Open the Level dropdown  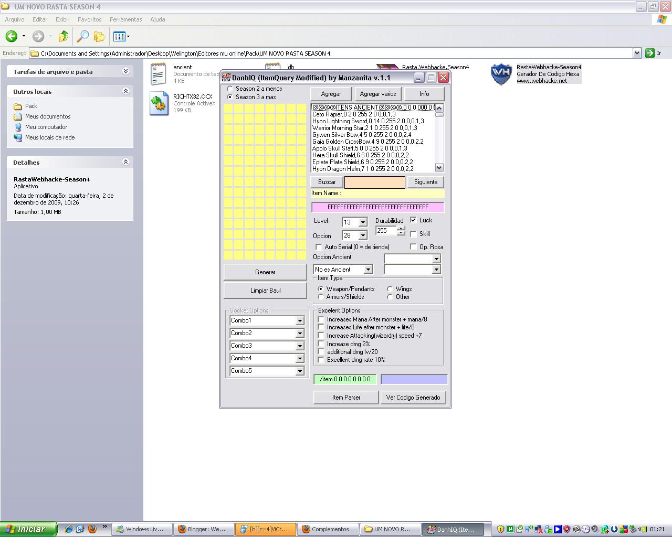coord(362,222)
